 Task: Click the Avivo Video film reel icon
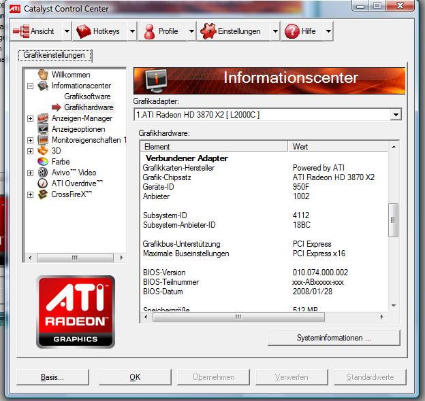pos(43,172)
